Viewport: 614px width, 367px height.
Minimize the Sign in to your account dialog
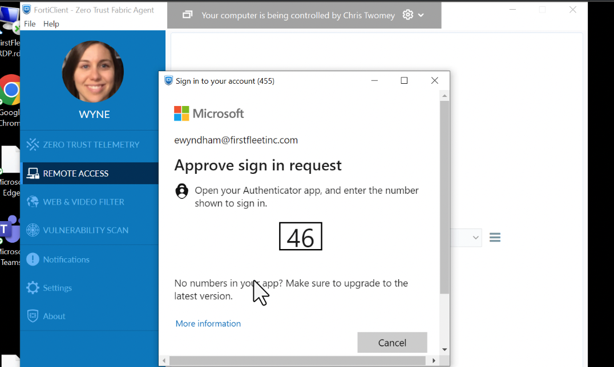pos(374,80)
